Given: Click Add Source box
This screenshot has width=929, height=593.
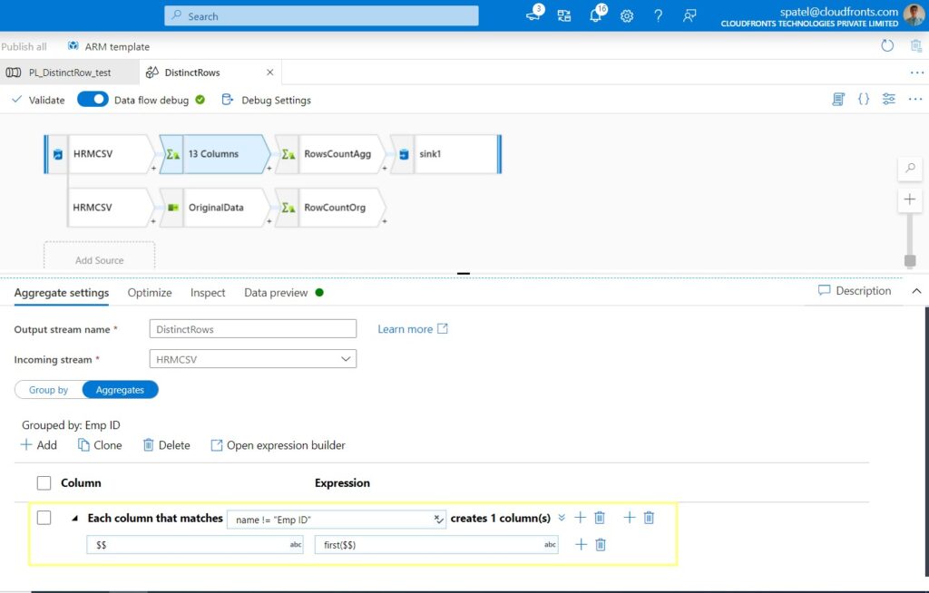Looking at the screenshot, I should coord(100,256).
